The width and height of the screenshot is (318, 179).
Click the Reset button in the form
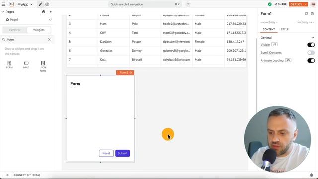click(106, 153)
